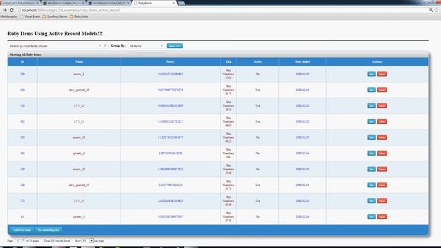Sort the list by the Name column header
This screenshot has height=248, width=441.
79,61
